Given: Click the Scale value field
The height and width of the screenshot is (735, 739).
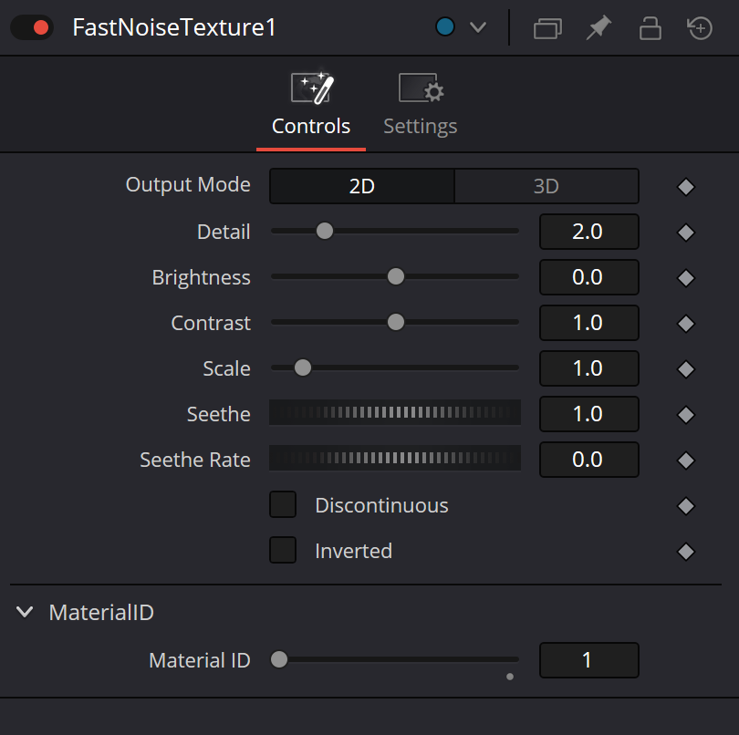Looking at the screenshot, I should click(x=589, y=368).
